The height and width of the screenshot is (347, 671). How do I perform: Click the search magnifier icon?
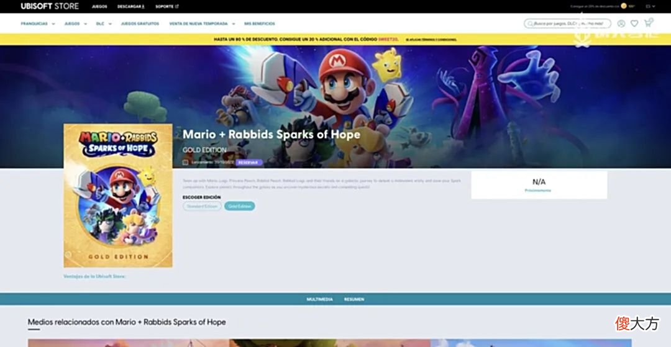(x=531, y=24)
